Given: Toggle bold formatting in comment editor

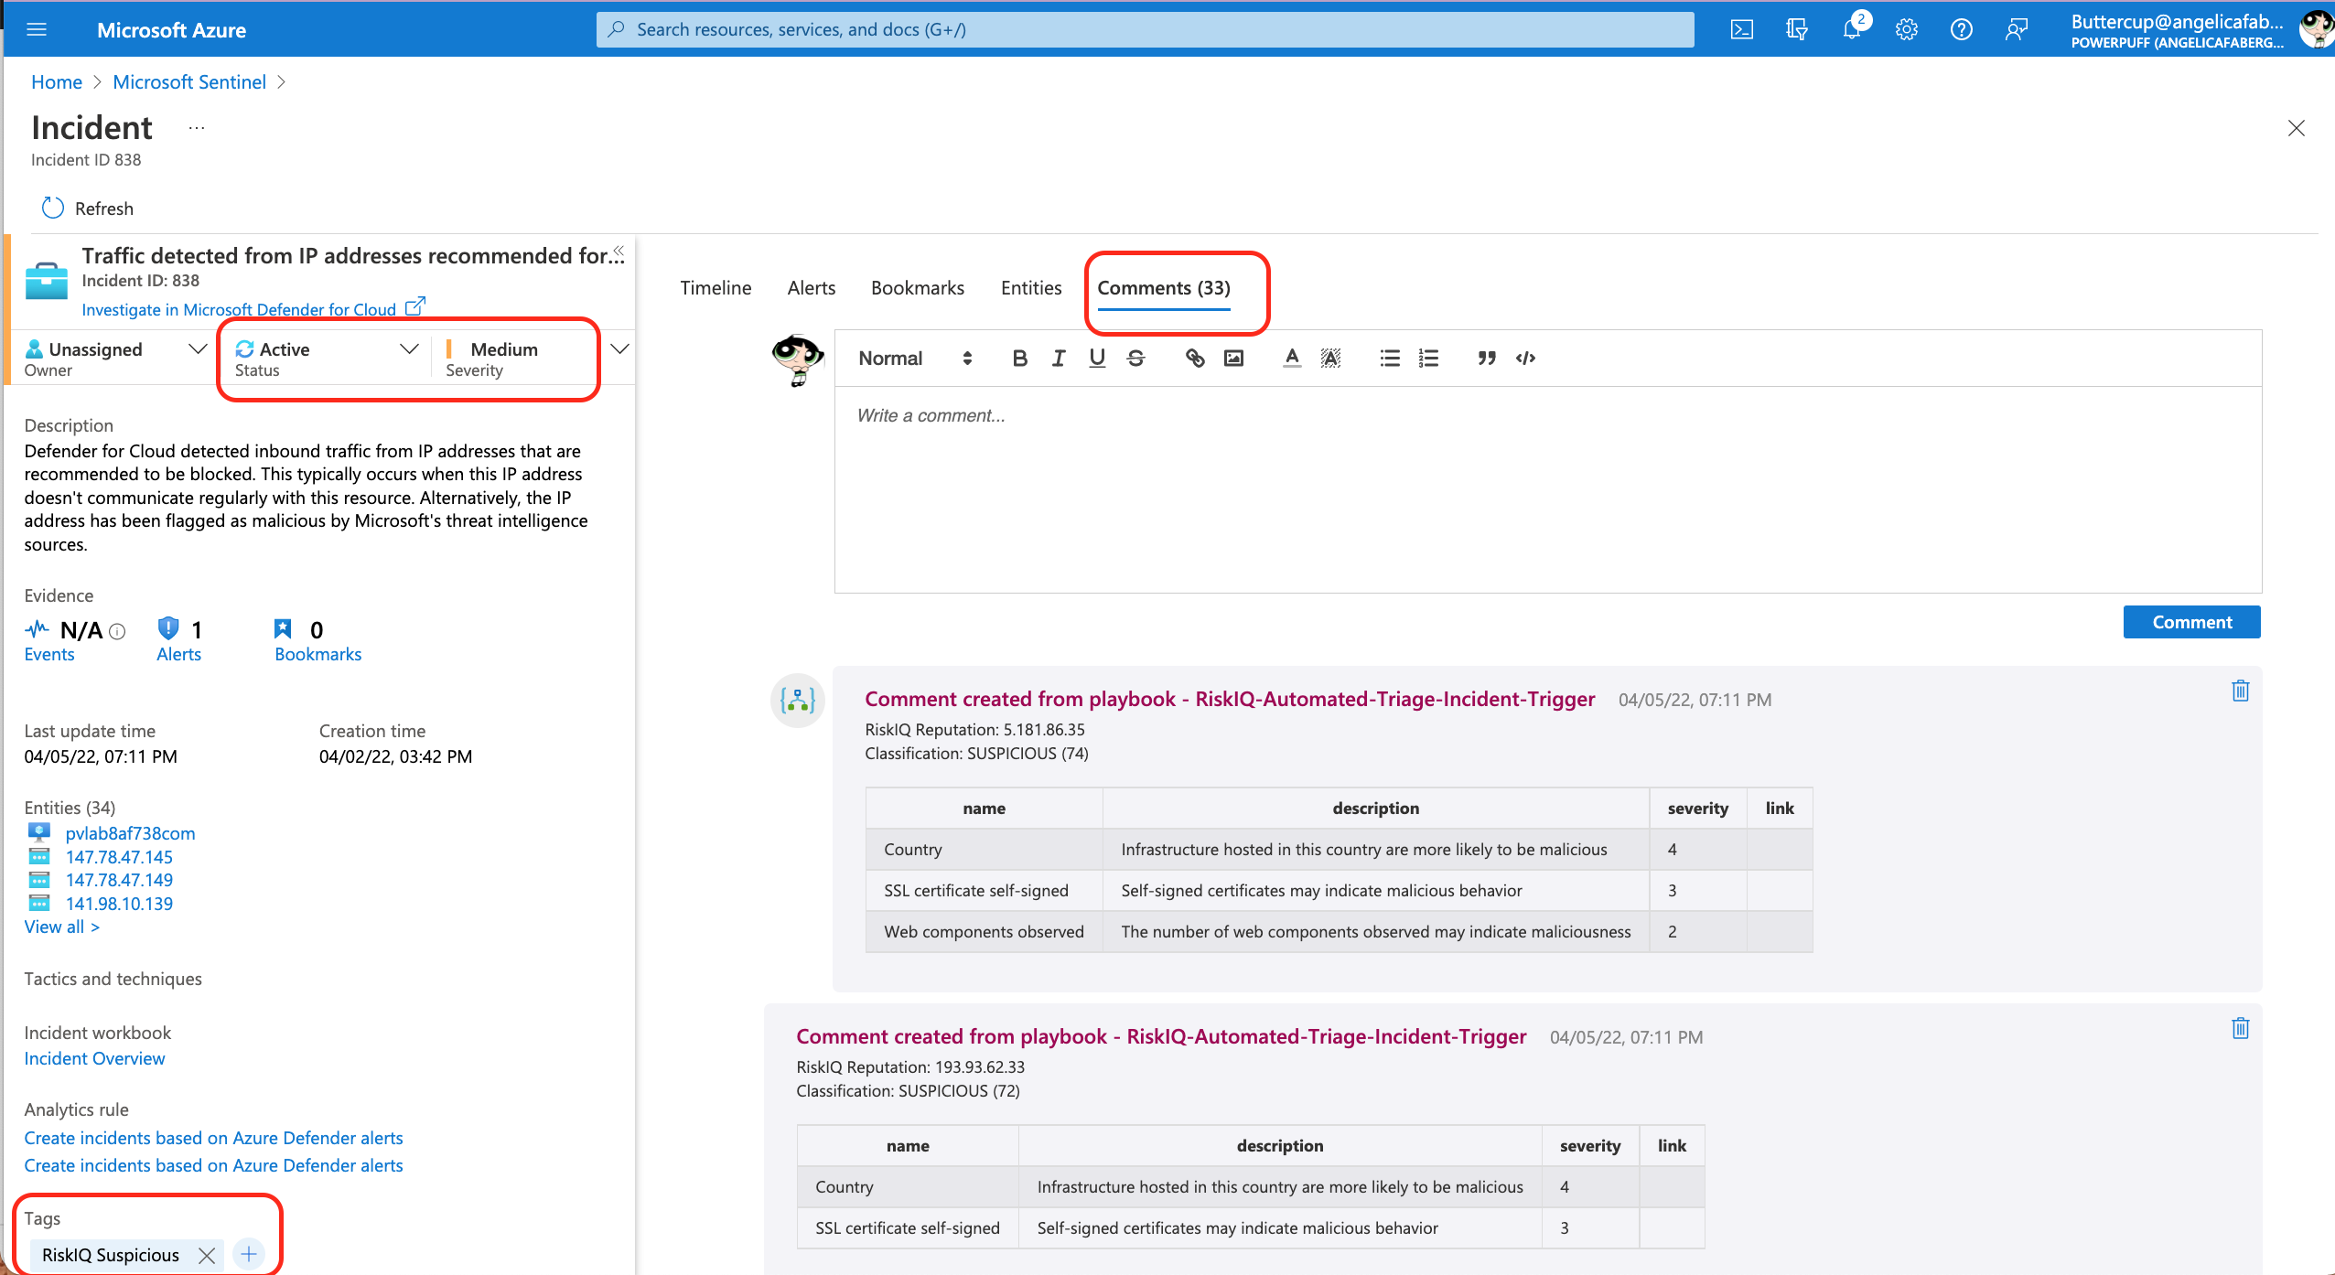Looking at the screenshot, I should pyautogui.click(x=1019, y=359).
